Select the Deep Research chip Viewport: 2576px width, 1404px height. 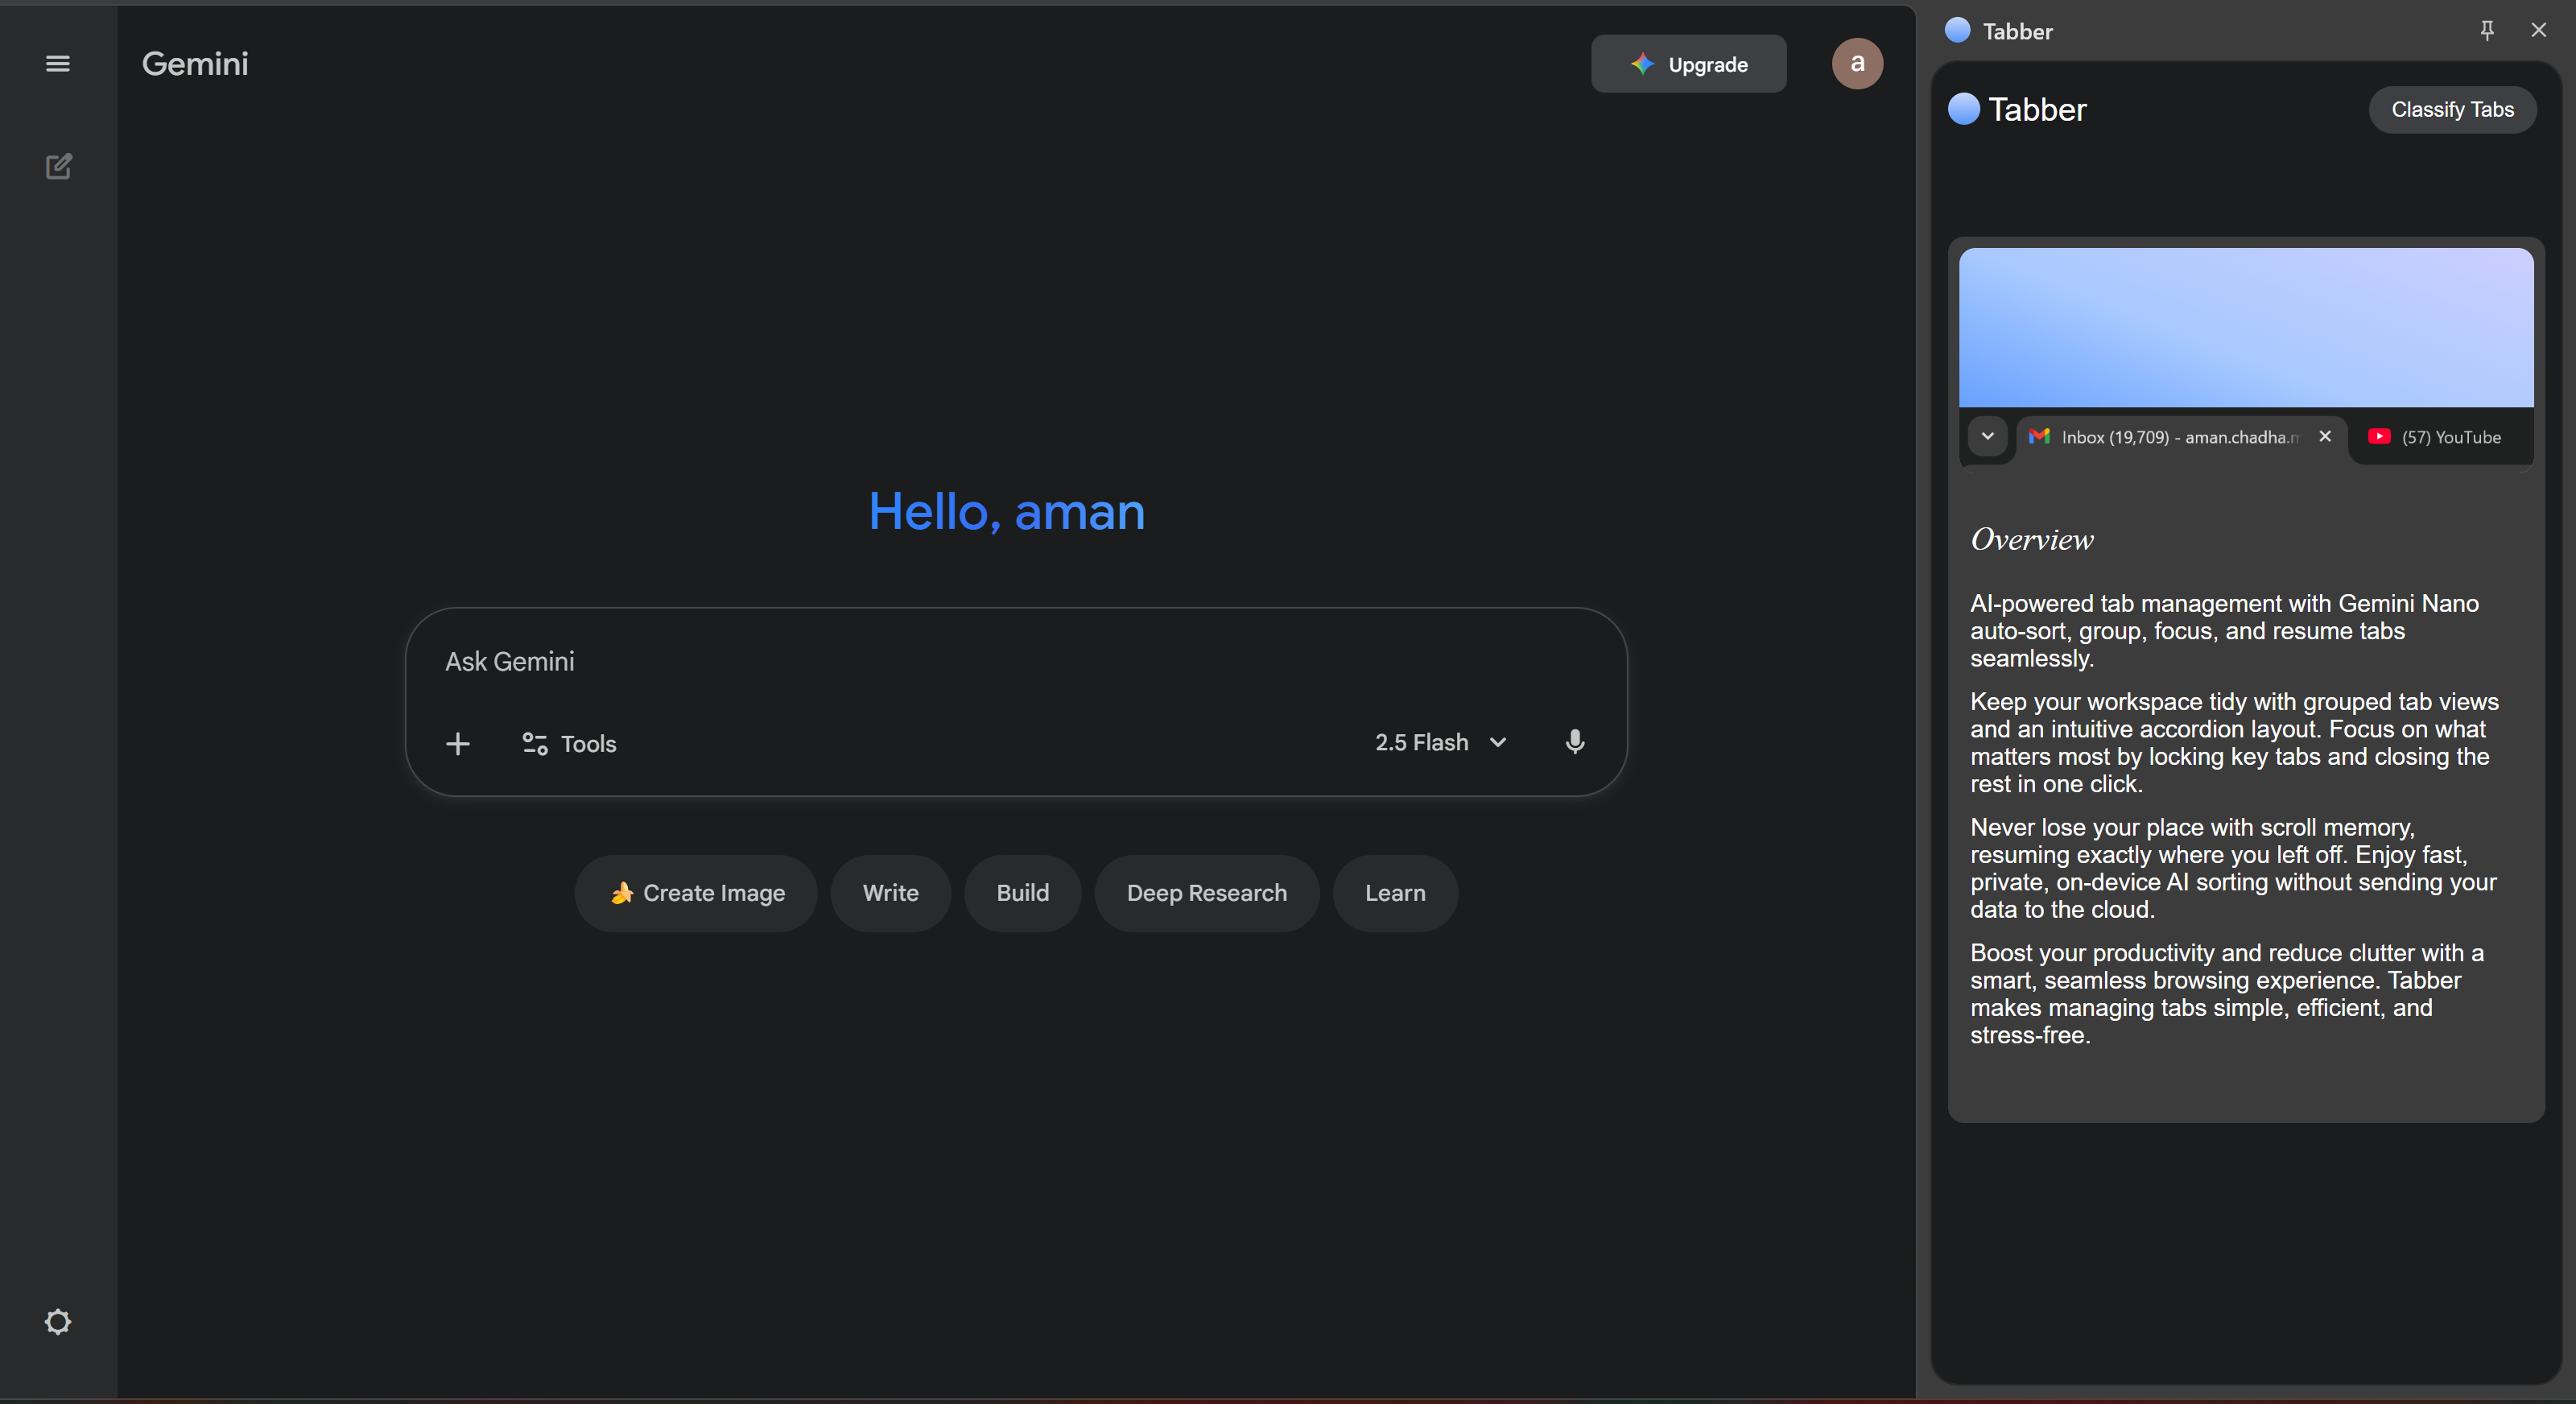point(1206,893)
